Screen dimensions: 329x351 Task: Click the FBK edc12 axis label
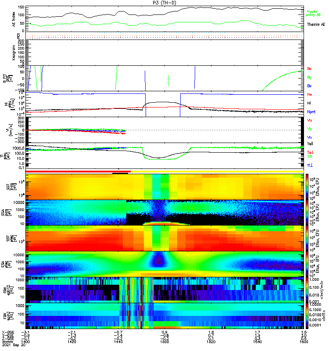(x=8, y=290)
